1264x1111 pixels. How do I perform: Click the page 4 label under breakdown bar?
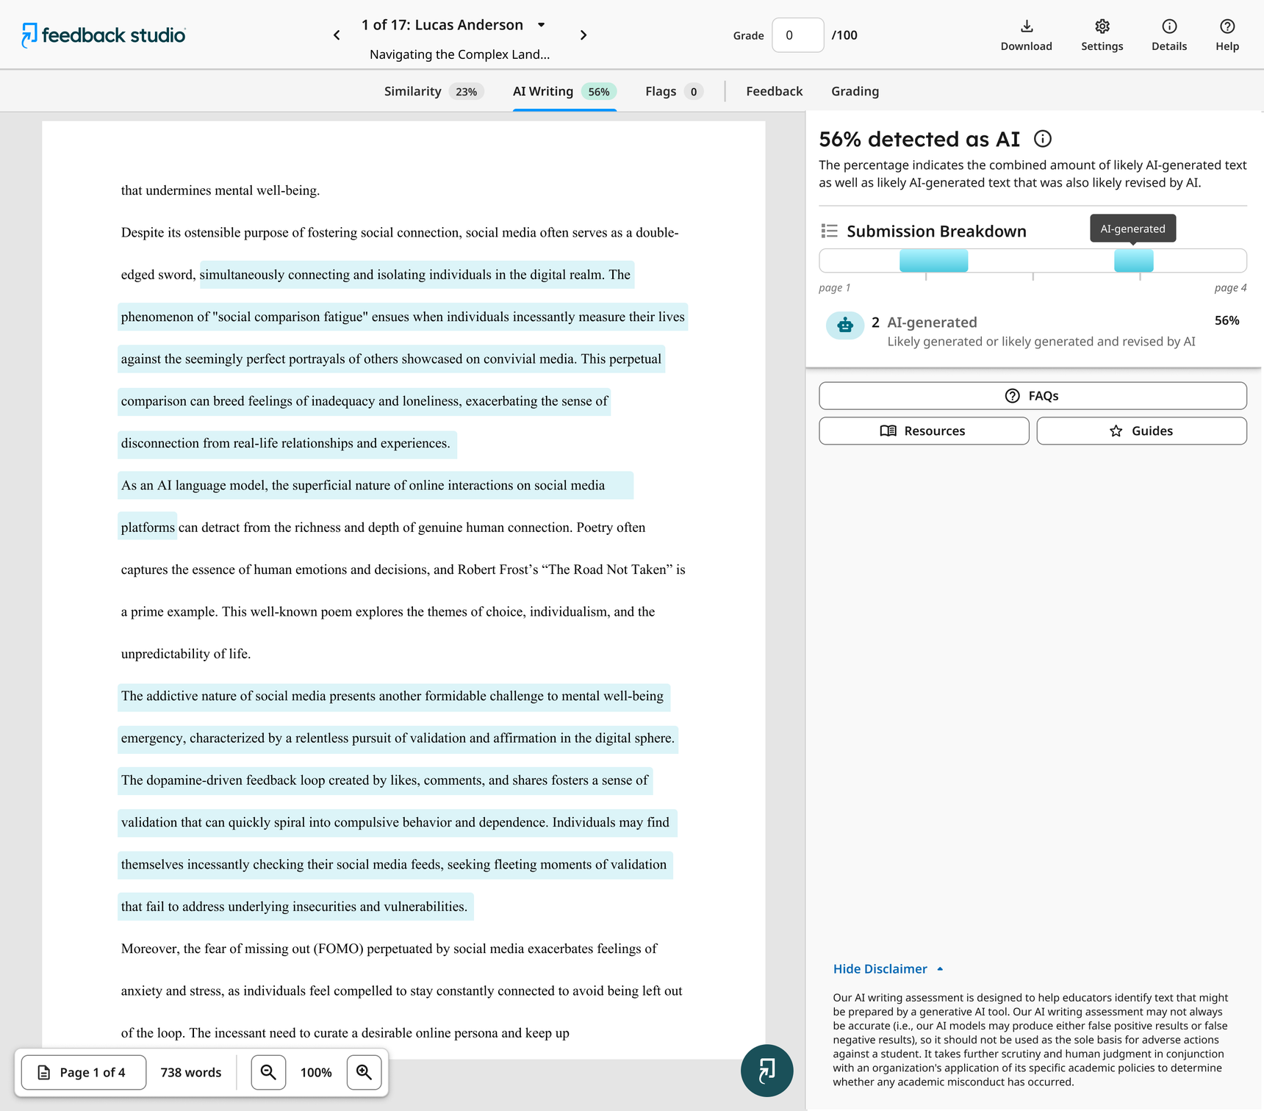tap(1230, 287)
